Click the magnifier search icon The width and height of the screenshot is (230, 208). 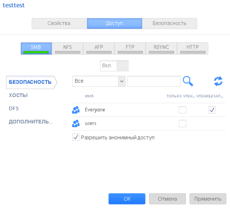[x=188, y=81]
